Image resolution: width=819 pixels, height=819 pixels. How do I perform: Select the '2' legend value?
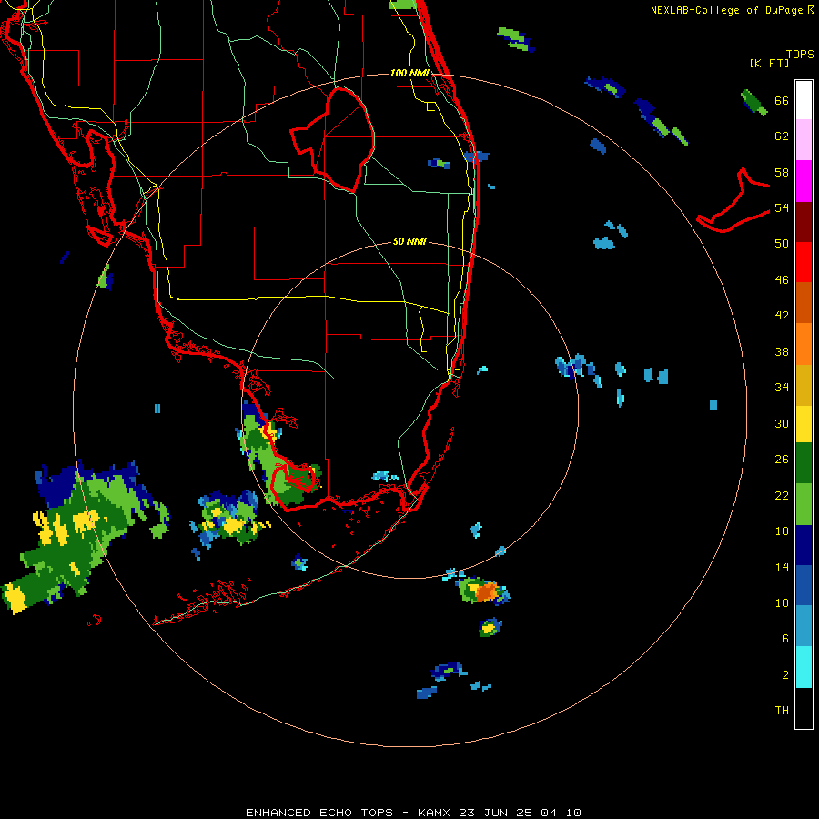click(x=785, y=674)
